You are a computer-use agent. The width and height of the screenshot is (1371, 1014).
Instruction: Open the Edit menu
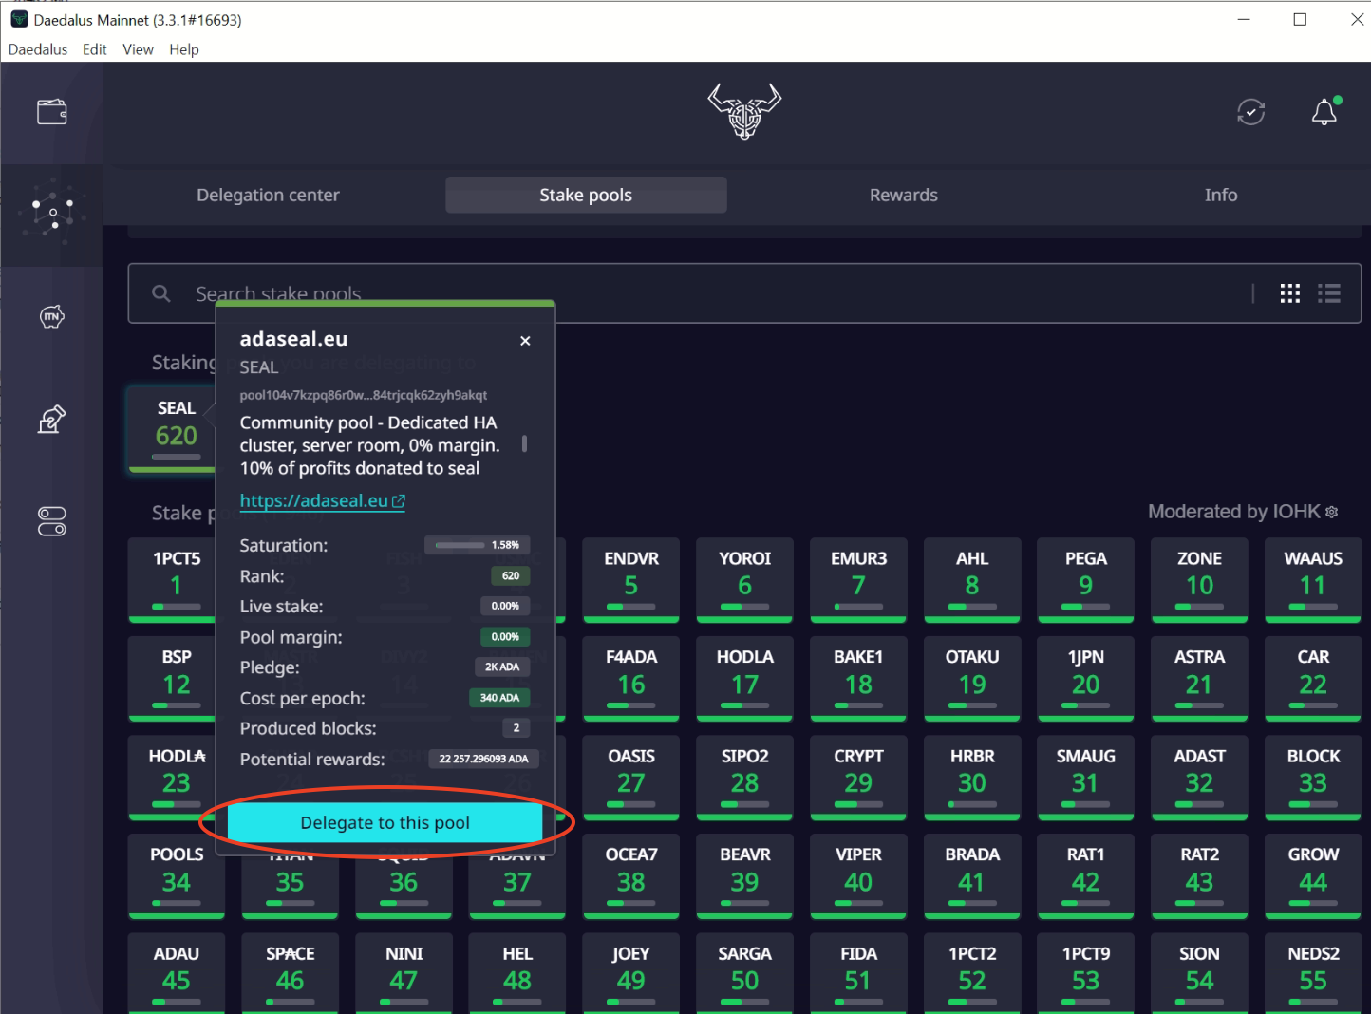coord(95,49)
